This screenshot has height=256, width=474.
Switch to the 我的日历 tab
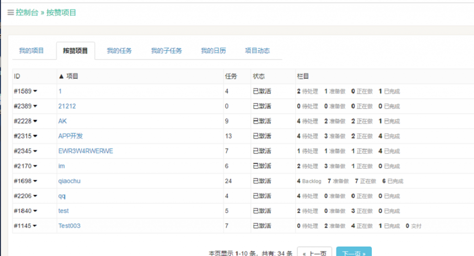tap(213, 50)
